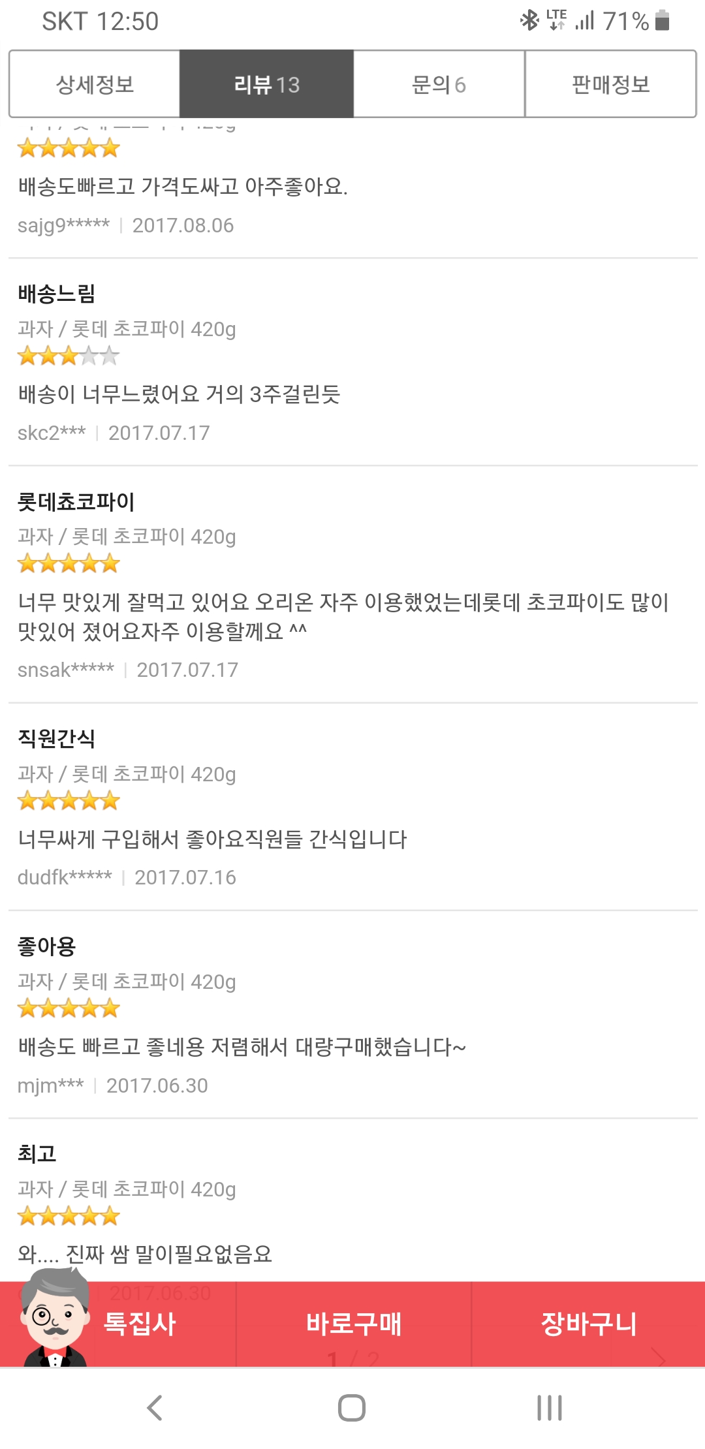
Task: Tap five-star rating under 직원간식 review
Action: pyautogui.click(x=69, y=801)
